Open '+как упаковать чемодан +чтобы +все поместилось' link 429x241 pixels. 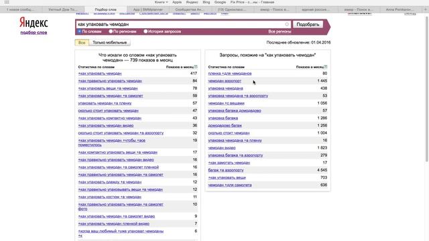(112, 143)
